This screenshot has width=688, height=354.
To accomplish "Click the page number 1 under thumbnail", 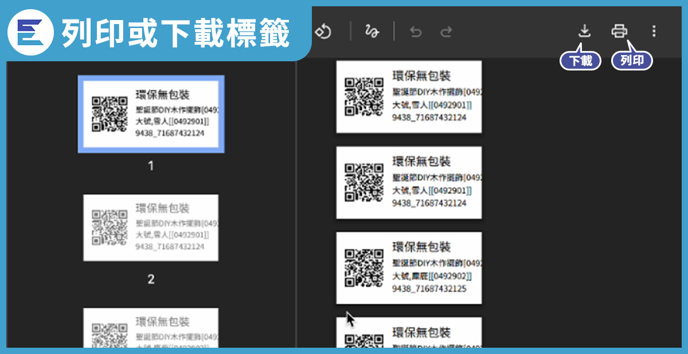I will click(x=151, y=166).
